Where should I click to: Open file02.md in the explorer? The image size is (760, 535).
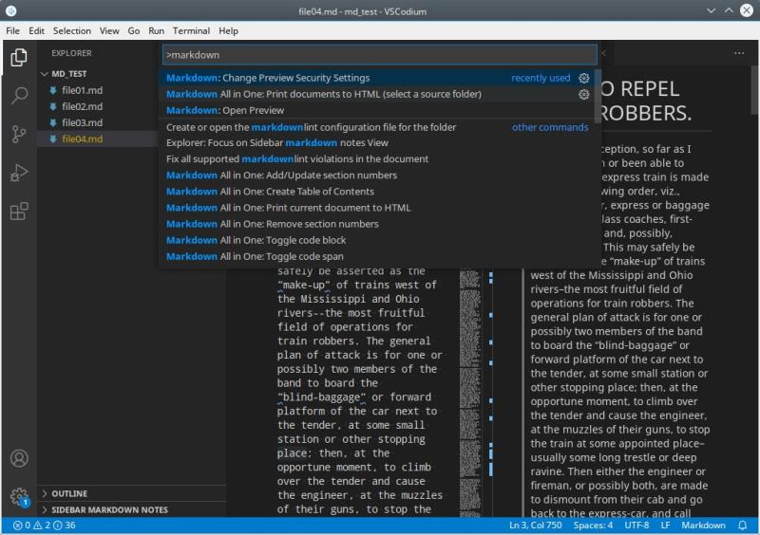[x=82, y=106]
